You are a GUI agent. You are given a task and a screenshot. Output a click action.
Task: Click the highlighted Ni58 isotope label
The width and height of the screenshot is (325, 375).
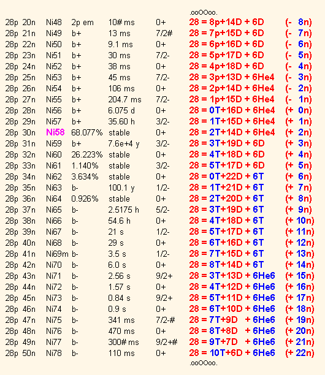coord(55,132)
